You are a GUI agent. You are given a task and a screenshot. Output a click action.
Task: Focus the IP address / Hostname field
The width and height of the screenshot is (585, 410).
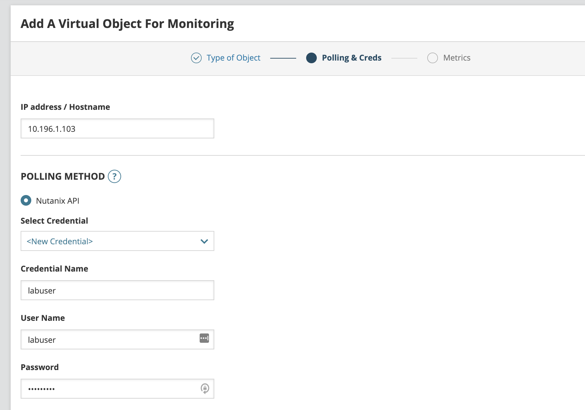tap(117, 128)
